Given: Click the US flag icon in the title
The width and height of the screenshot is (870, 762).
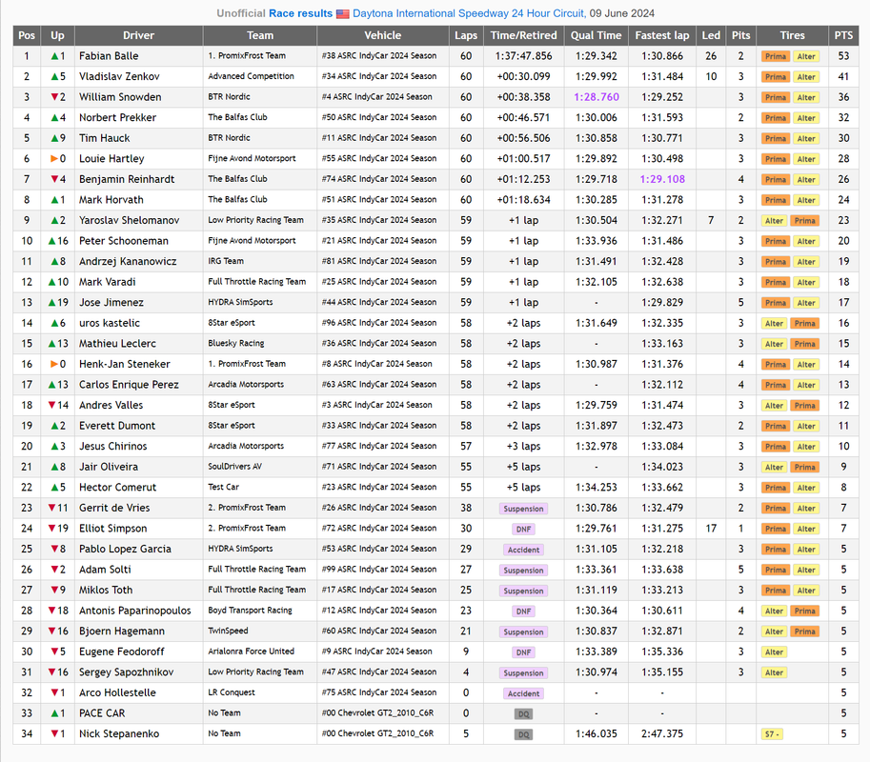Looking at the screenshot, I should (x=343, y=14).
